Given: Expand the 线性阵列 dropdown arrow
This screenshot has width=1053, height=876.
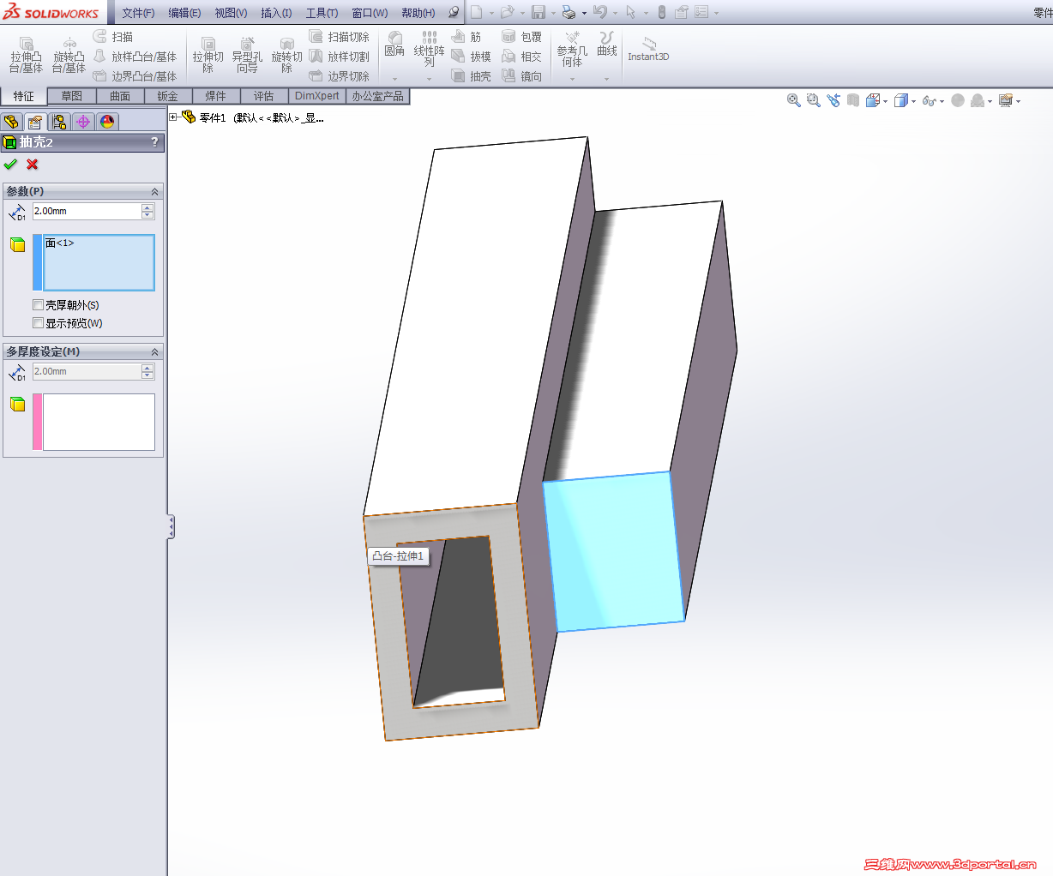Looking at the screenshot, I should coord(429,79).
